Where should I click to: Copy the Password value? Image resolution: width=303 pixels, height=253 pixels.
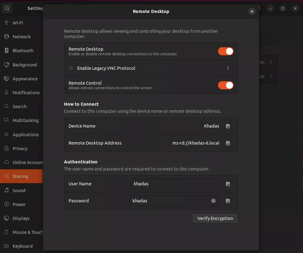[228, 201]
